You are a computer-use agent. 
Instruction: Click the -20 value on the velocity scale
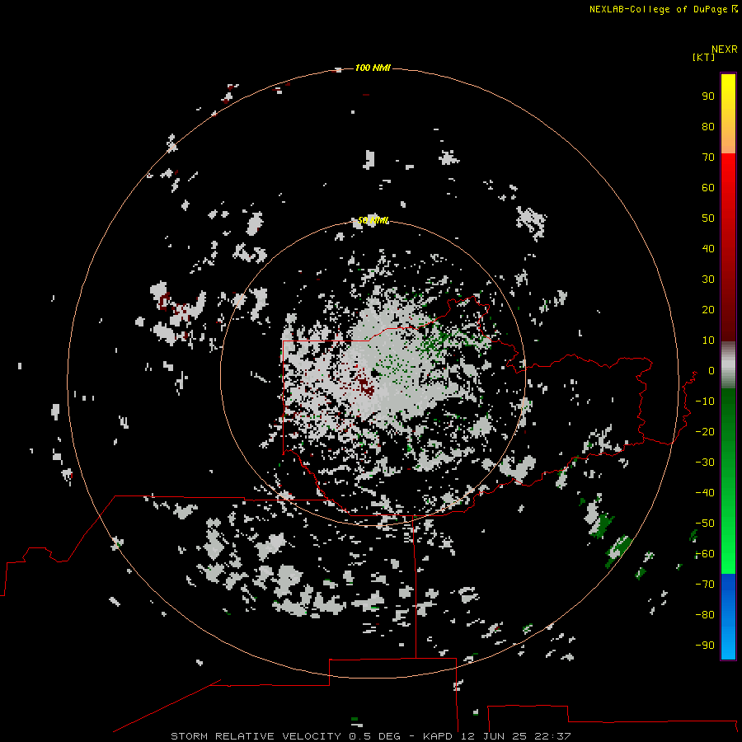705,432
